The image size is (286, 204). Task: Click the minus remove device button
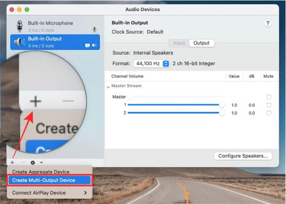coord(23,162)
